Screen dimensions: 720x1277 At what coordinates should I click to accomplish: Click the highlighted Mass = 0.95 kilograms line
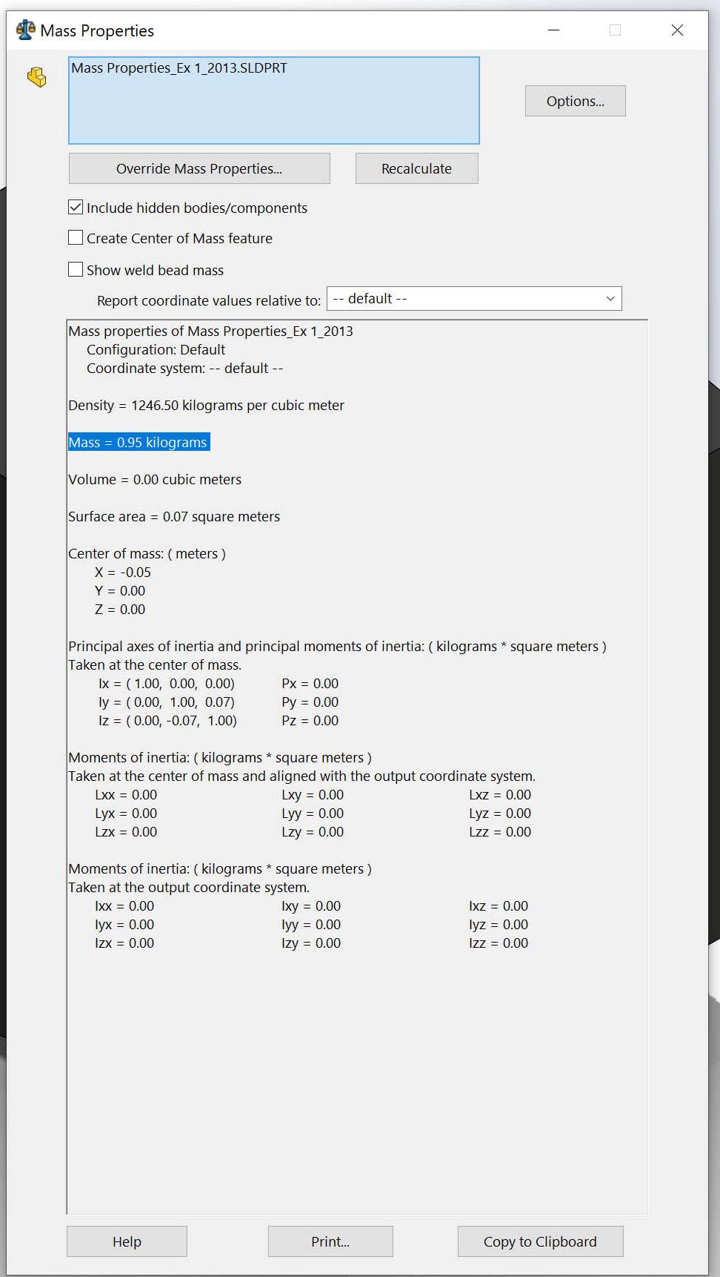pos(139,443)
